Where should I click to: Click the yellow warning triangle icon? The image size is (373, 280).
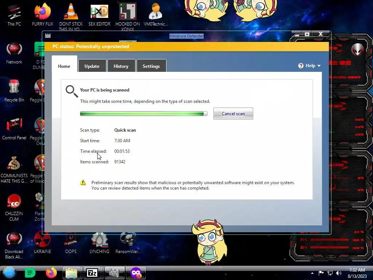(83, 183)
